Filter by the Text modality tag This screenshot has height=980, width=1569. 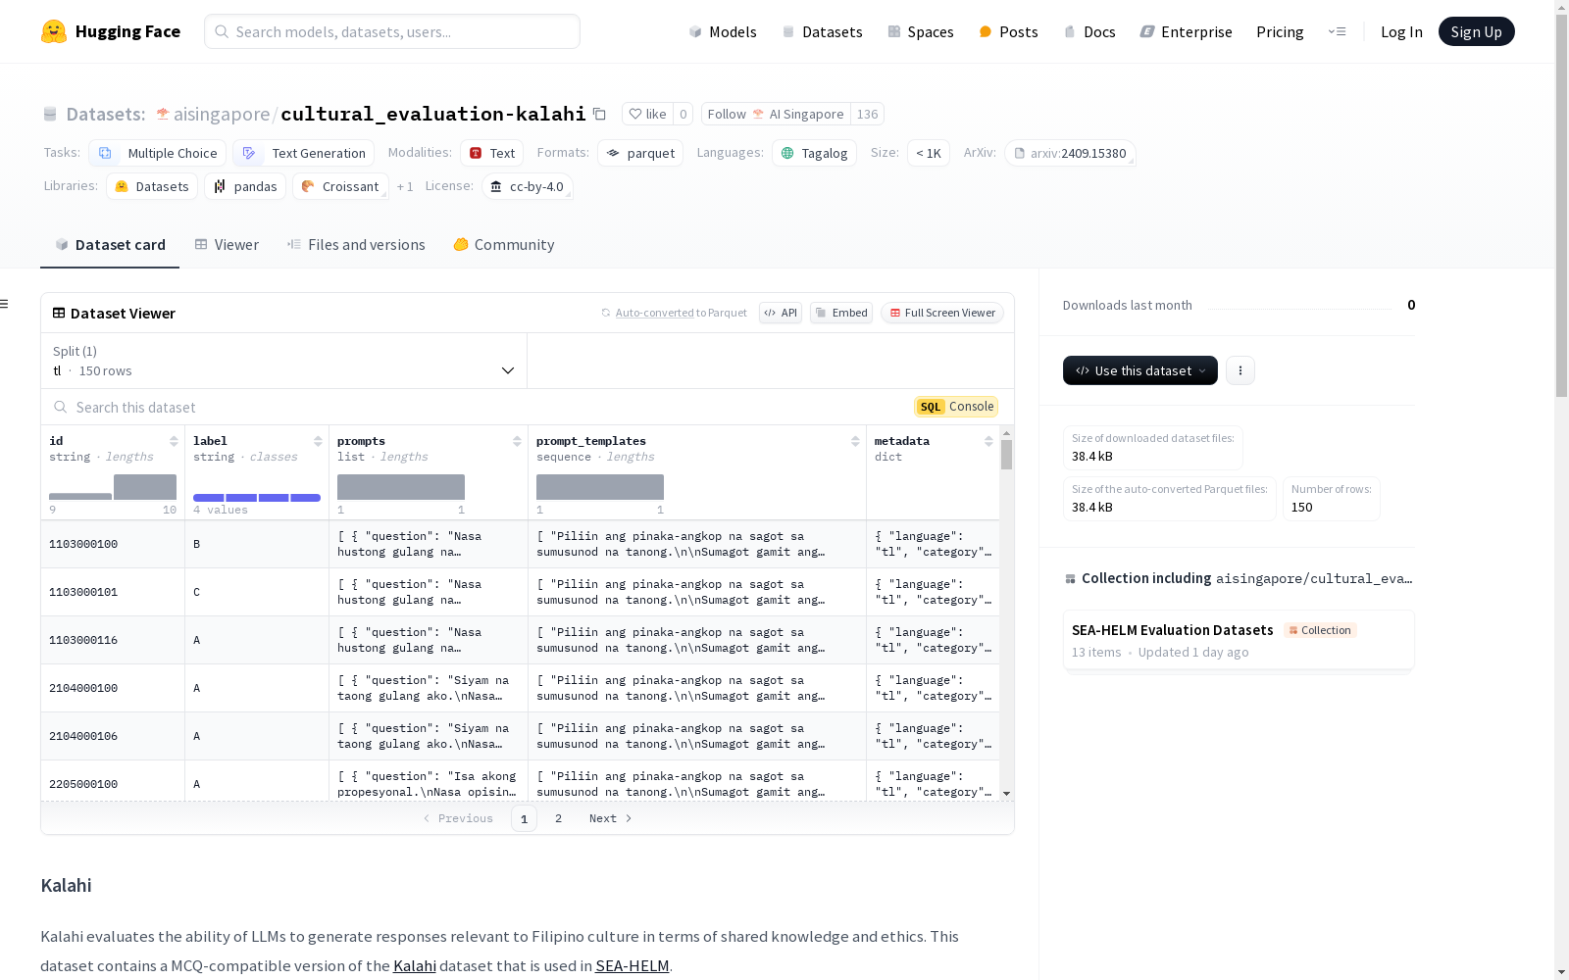pos(491,153)
